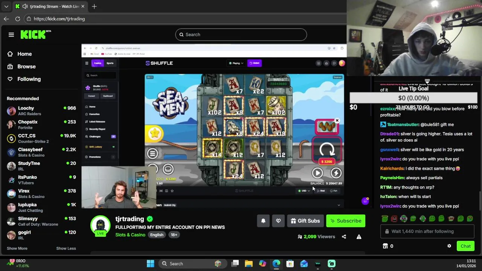Viewport: 482px width, 271px height.
Task: Follow channel with heart button
Action: pyautogui.click(x=278, y=221)
